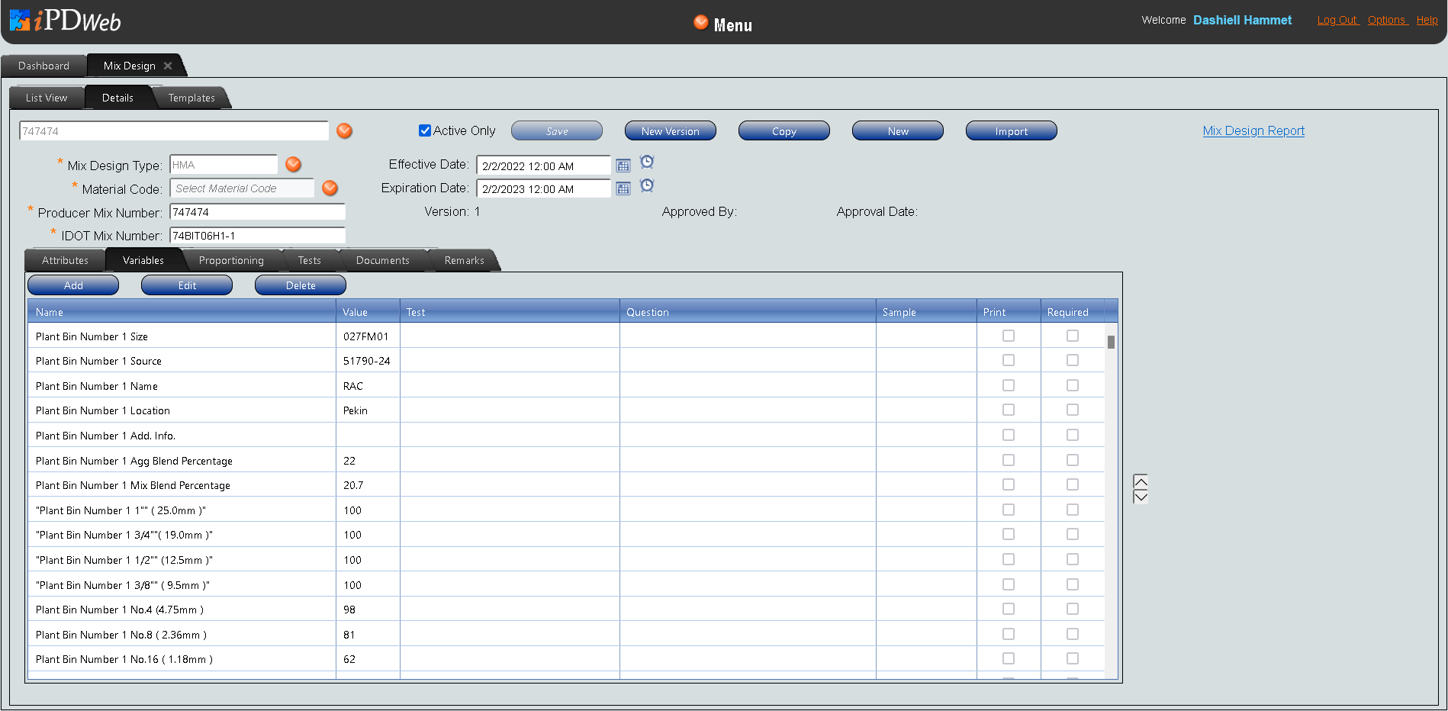The width and height of the screenshot is (1448, 711).
Task: Switch to the List View tab
Action: point(47,98)
